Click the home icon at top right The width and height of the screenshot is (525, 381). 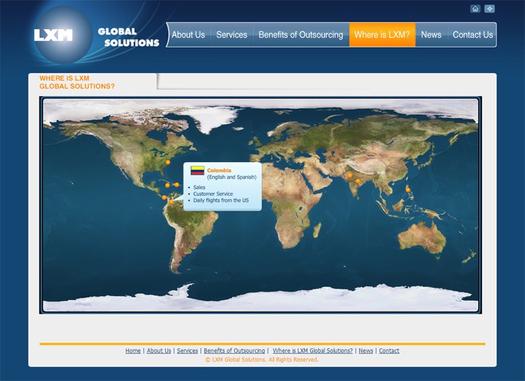pyautogui.click(x=475, y=9)
